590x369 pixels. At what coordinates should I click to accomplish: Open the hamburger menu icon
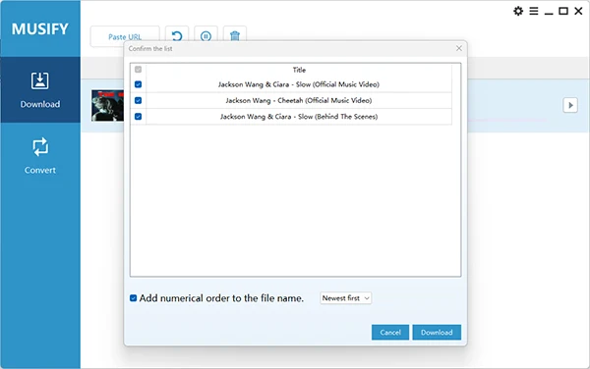coord(534,11)
